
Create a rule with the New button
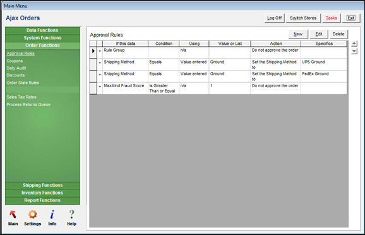[x=298, y=34]
